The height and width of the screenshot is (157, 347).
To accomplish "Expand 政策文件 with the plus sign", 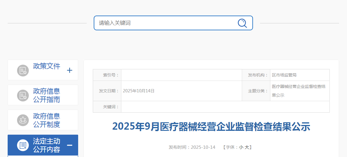I will pyautogui.click(x=70, y=70).
